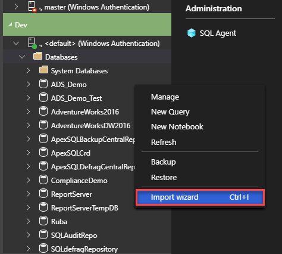Expand the master server connection node
Image resolution: width=282 pixels, height=254 pixels.
[16, 7]
